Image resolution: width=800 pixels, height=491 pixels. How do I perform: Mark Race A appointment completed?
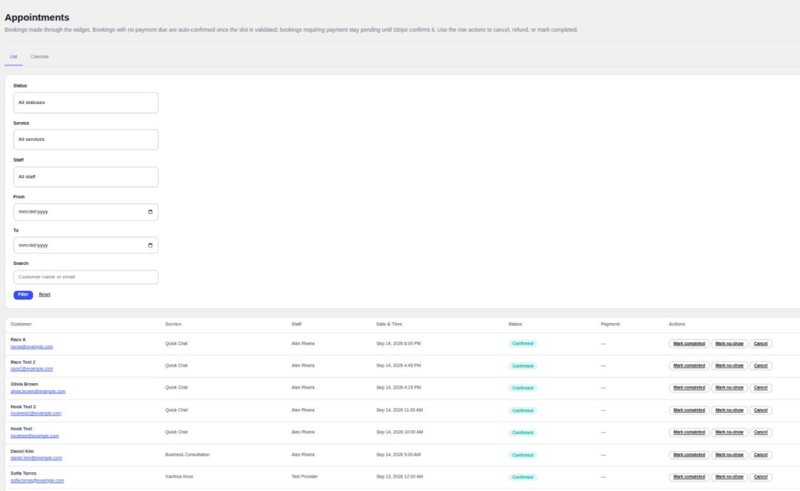tap(689, 343)
